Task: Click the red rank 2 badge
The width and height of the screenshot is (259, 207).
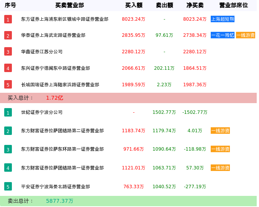Action: pos(8,35)
